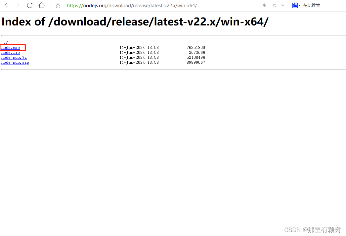346x236 pixels.
Task: Go back to the previous page
Action: [x=6, y=5]
